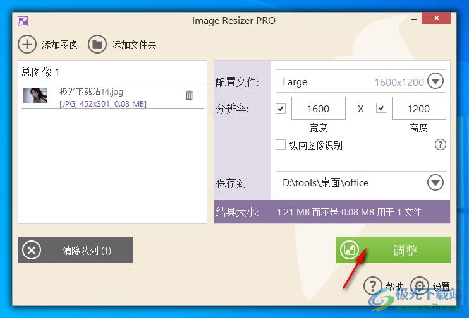The width and height of the screenshot is (469, 318).
Task: Expand the 配置文件 profile dropdown arrow
Action: 435,81
